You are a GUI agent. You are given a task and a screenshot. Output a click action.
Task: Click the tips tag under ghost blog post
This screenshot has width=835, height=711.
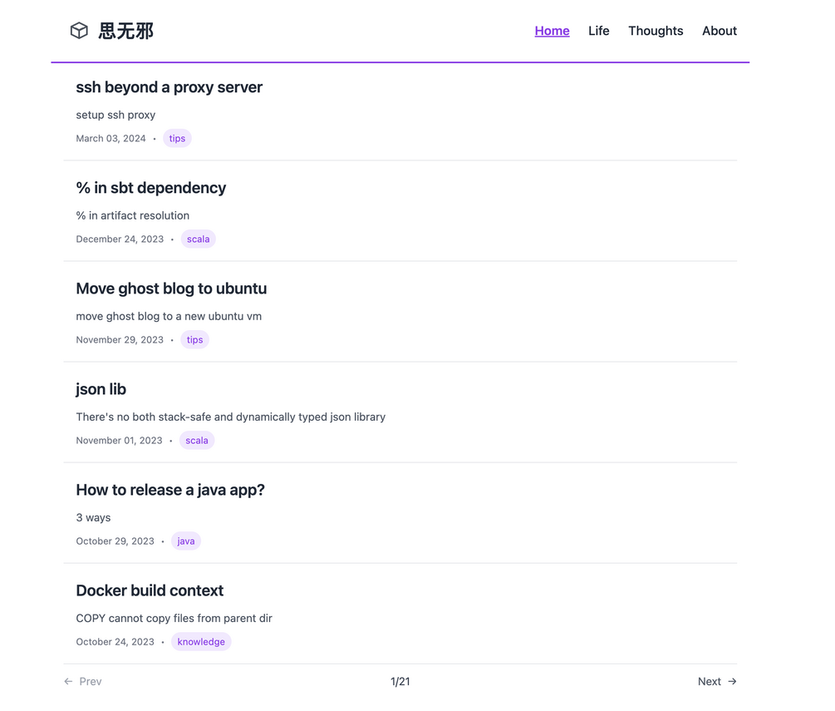click(x=194, y=339)
